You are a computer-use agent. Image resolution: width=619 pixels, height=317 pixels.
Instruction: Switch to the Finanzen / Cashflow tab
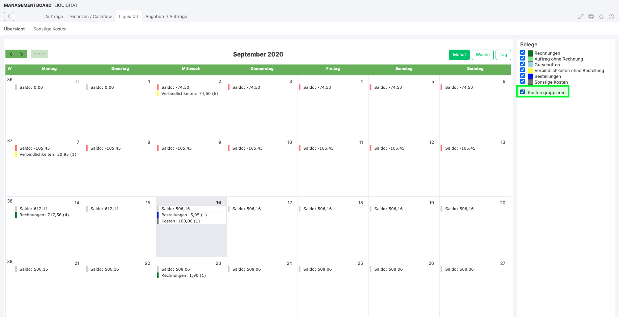click(x=91, y=17)
